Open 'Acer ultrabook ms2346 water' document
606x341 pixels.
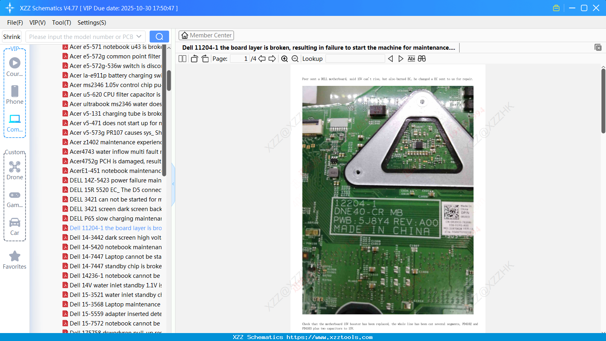click(x=112, y=104)
